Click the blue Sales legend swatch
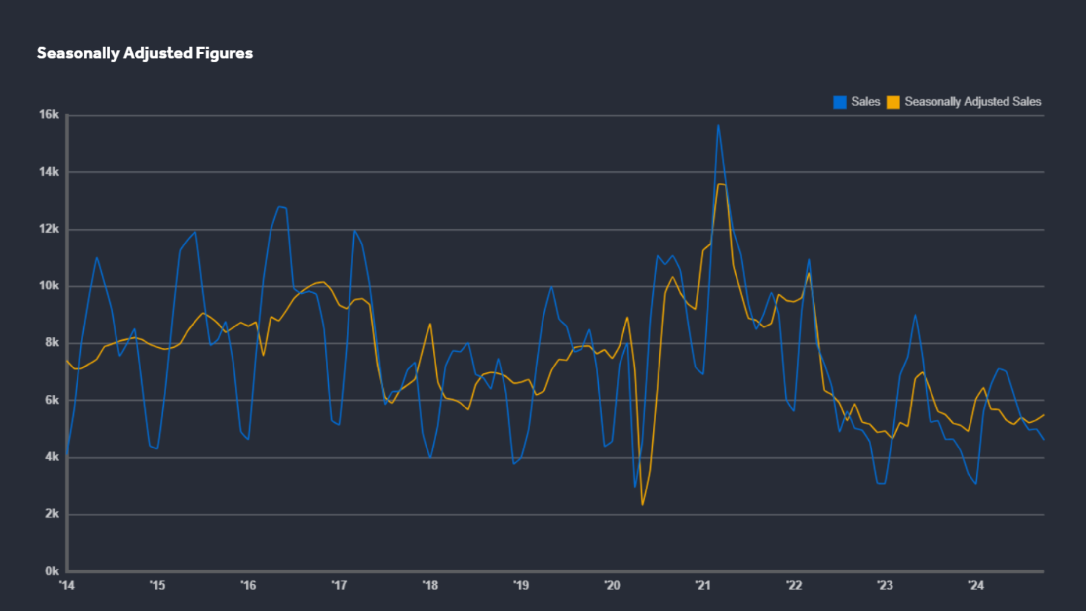1086x611 pixels. (840, 102)
